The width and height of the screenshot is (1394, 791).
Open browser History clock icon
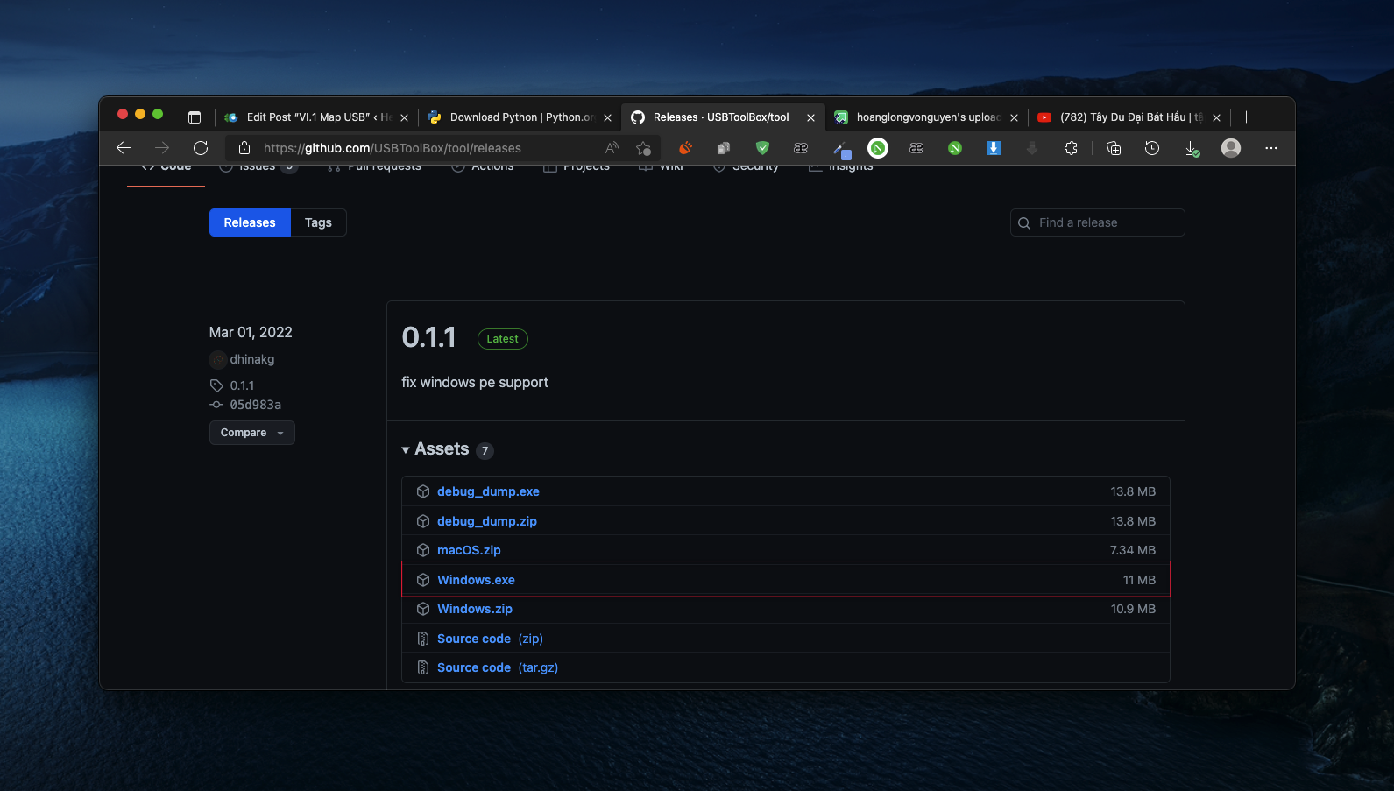[1152, 148]
